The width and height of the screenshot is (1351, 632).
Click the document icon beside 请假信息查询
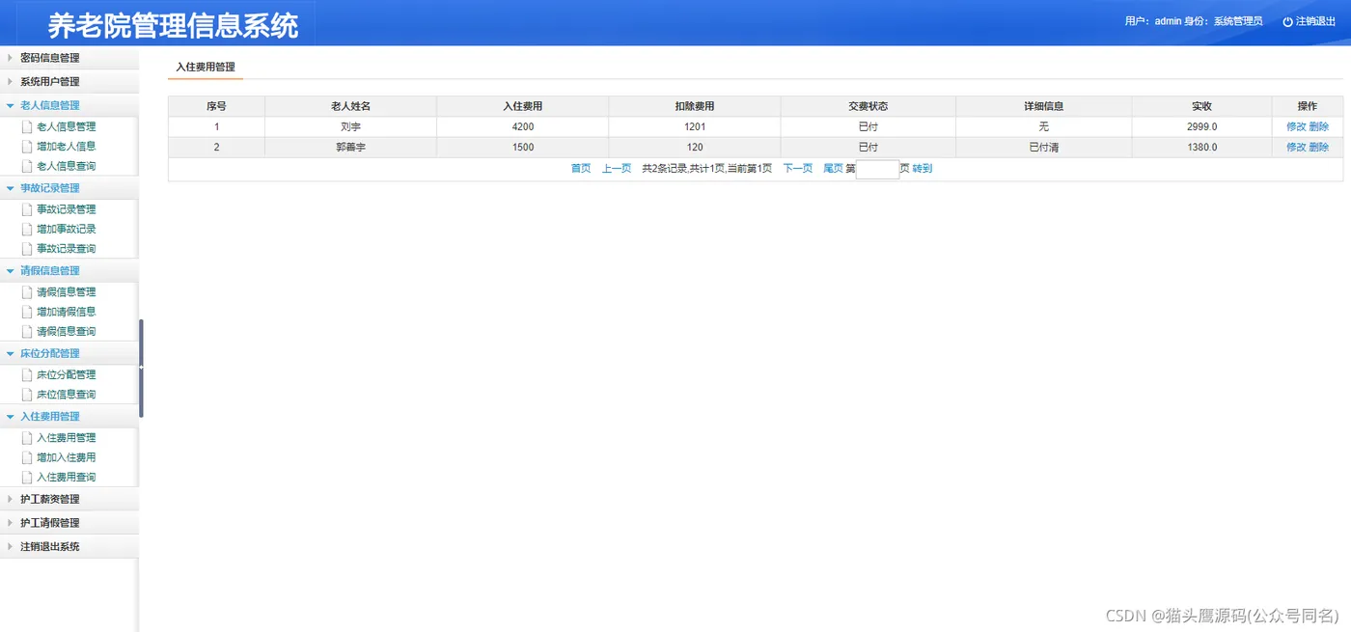27,332
